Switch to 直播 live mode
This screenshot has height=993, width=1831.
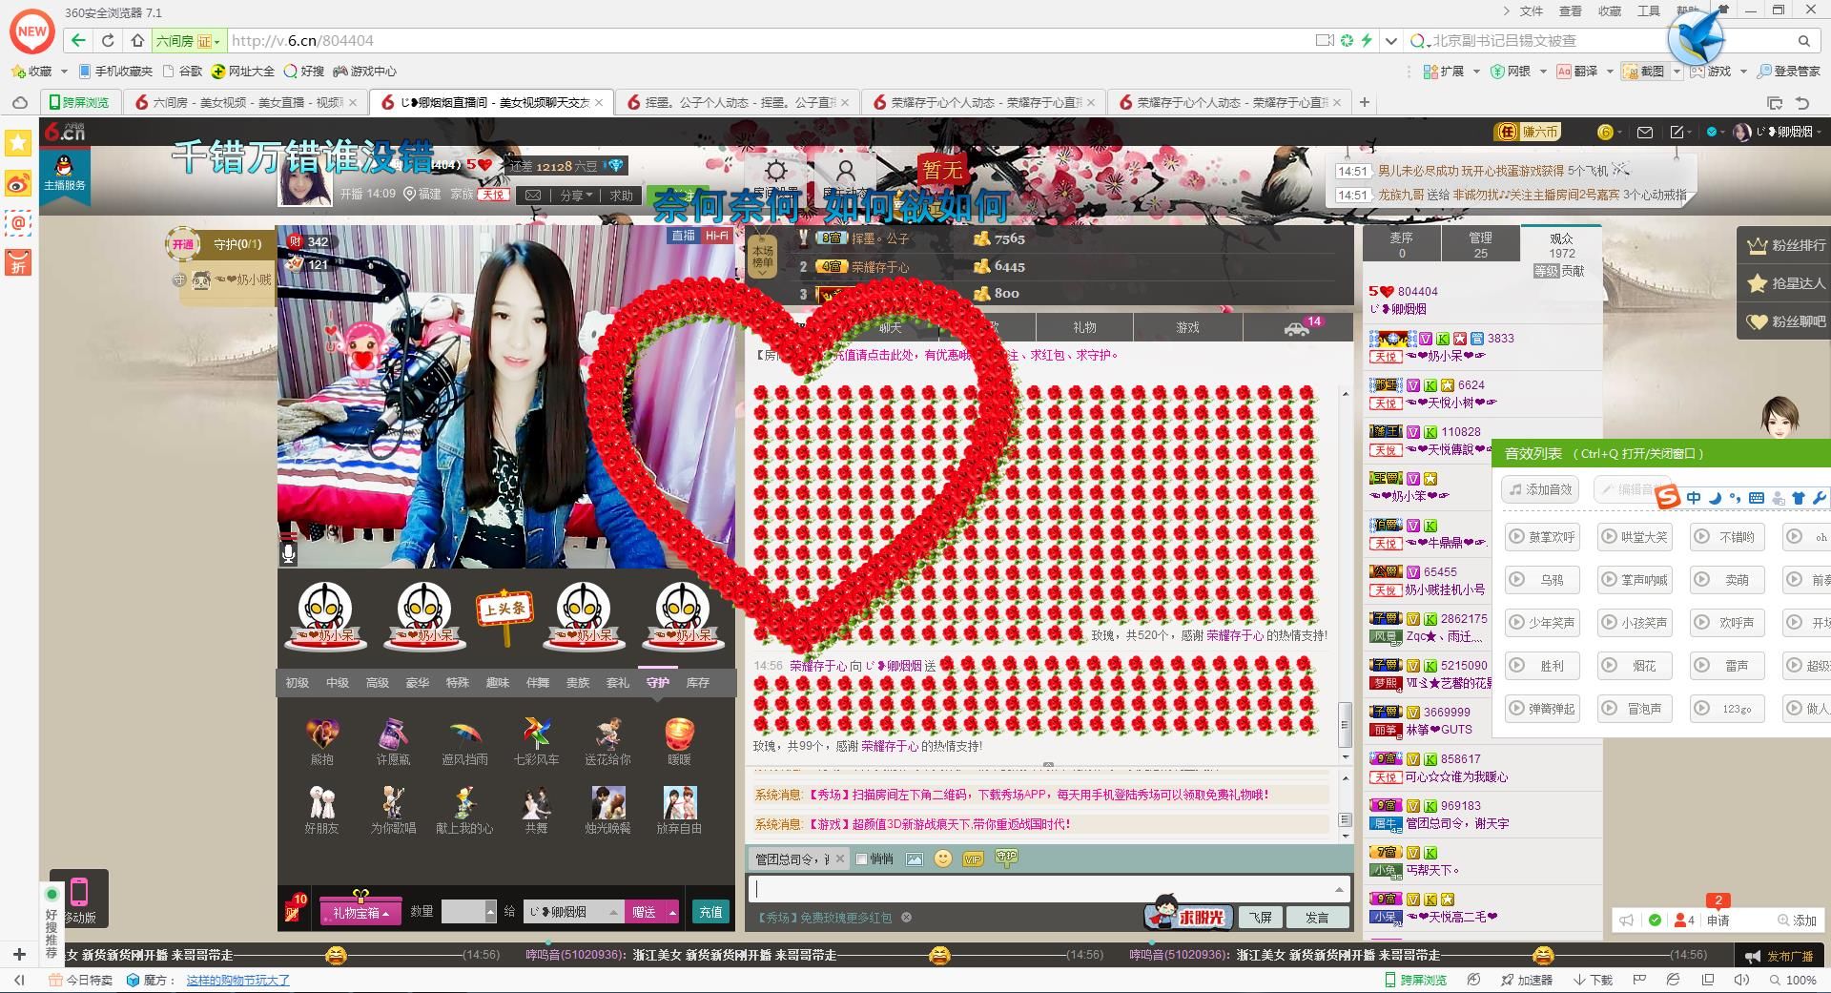pos(683,236)
